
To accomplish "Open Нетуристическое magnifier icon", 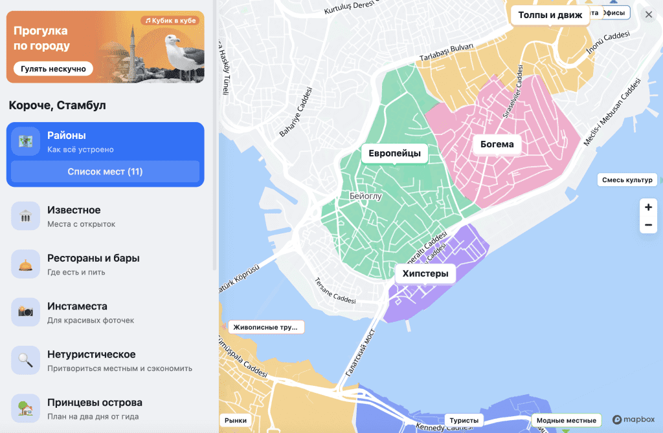I will coord(26,360).
